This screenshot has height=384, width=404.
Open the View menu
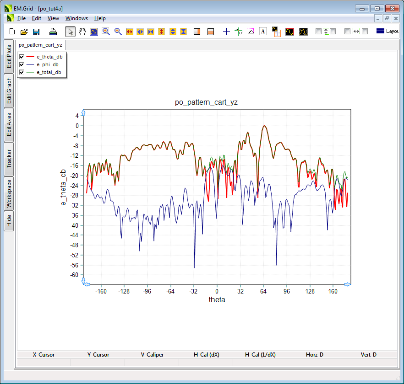[x=53, y=18]
